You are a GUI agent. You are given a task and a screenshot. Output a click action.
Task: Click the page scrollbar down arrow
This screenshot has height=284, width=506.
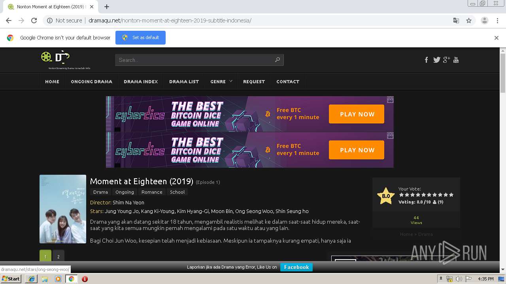pyautogui.click(x=503, y=269)
